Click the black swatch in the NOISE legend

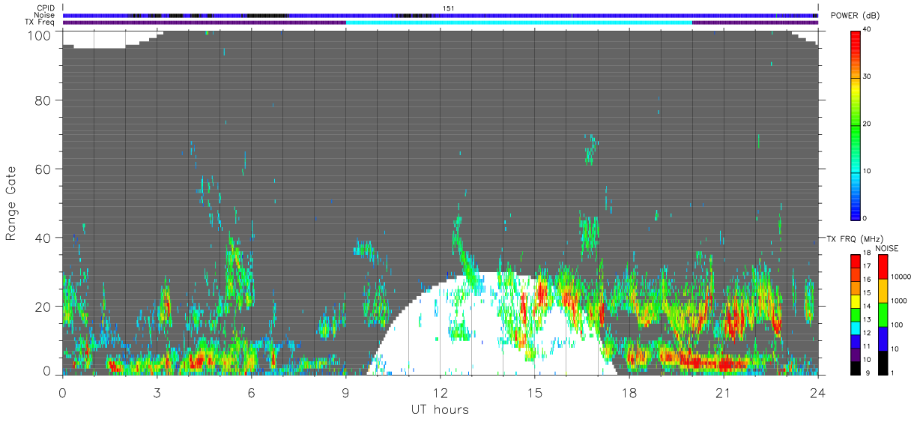click(x=883, y=363)
